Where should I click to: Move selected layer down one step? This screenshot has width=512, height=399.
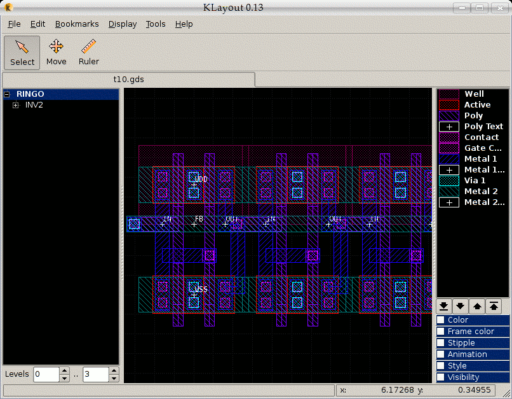461,305
